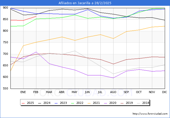Viewport: 170px width, 118px height.
Task: Click the 2021 orange legend swatch
Action: pyautogui.click(x=89, y=103)
